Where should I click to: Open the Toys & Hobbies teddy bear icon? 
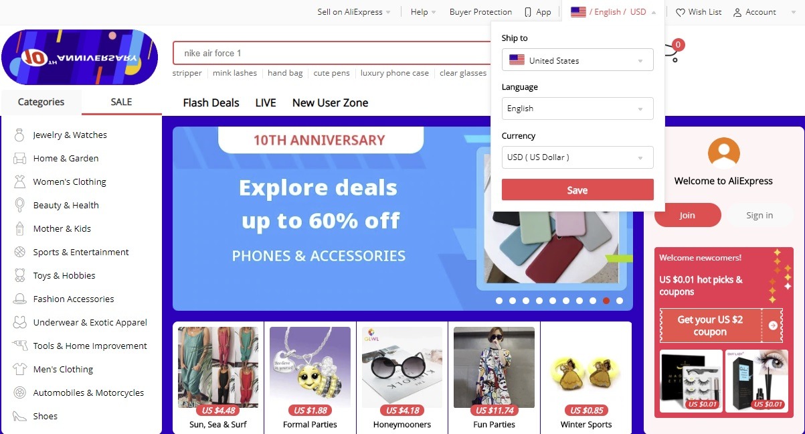20,275
